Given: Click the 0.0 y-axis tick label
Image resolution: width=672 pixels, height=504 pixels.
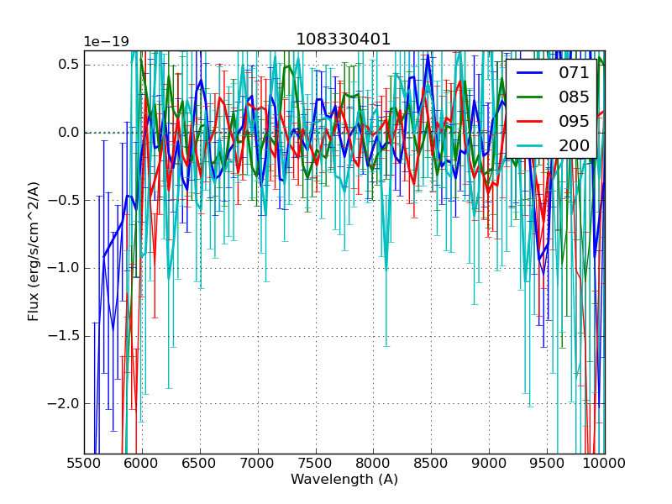Looking at the screenshot, I should click(x=69, y=133).
